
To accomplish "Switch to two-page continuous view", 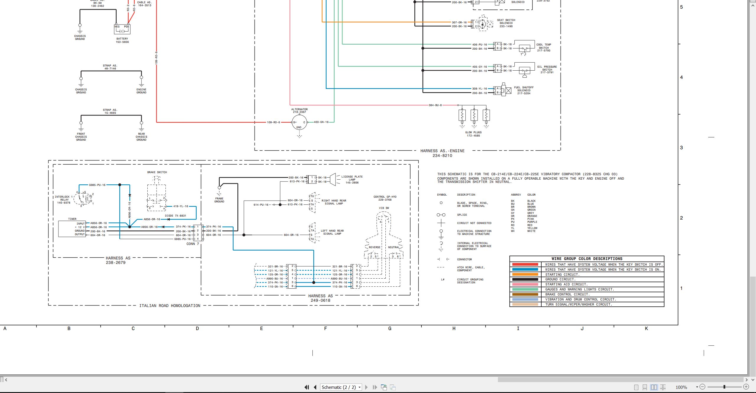I will tap(663, 387).
